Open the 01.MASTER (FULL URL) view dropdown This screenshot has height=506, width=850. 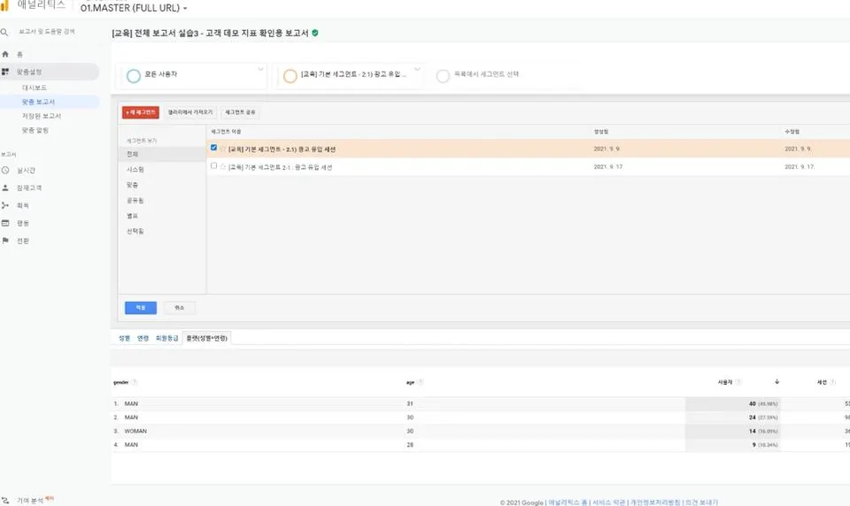pyautogui.click(x=134, y=8)
